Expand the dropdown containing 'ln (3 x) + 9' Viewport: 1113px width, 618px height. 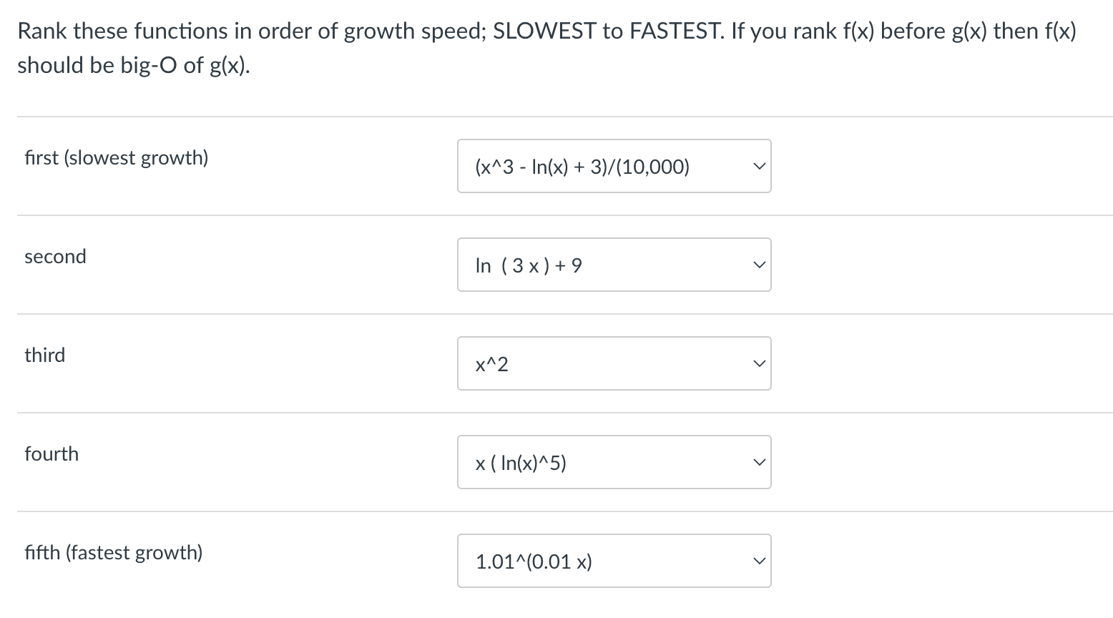pos(614,265)
